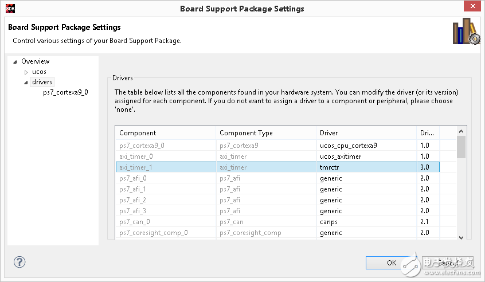Select ps7_cortexa9_0 in the tree
The image size is (485, 282).
tap(65, 92)
